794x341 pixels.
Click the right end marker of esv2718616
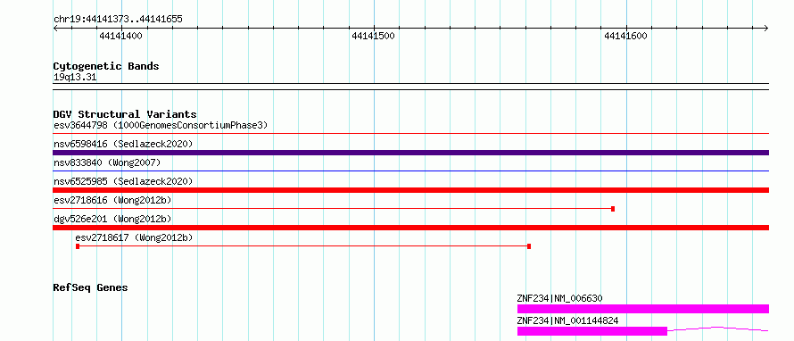click(613, 209)
